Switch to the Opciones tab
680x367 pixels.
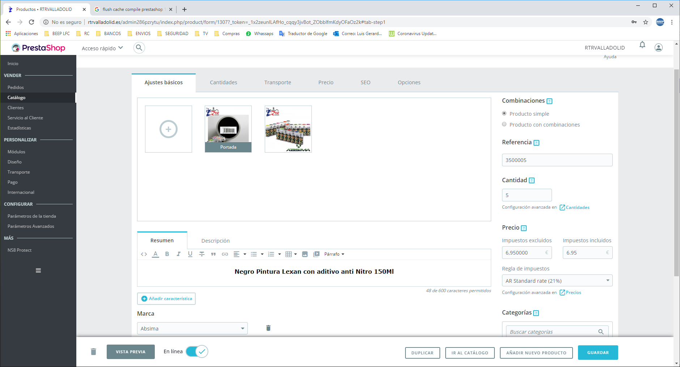pos(409,82)
